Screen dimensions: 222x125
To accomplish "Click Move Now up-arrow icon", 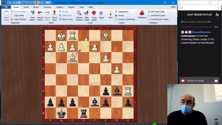I will 54,12.
